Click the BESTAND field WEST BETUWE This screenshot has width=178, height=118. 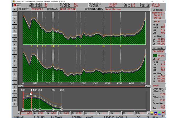68,9
